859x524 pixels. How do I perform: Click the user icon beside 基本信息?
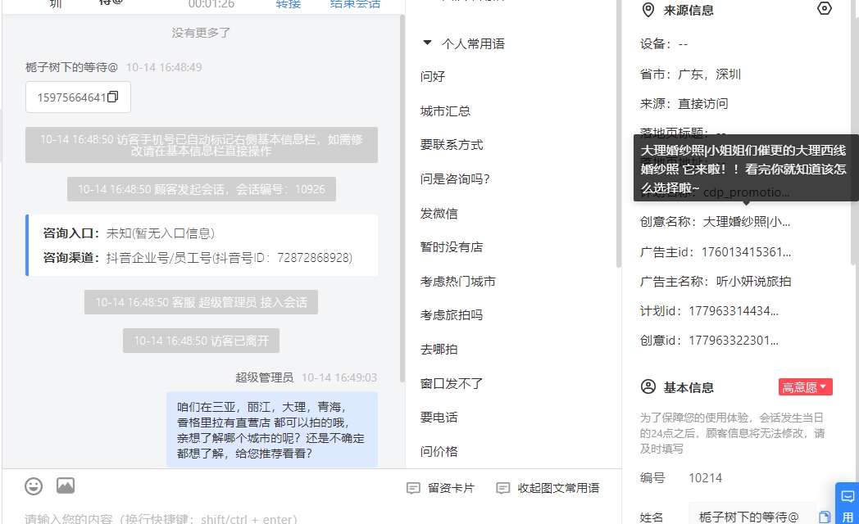coord(648,387)
